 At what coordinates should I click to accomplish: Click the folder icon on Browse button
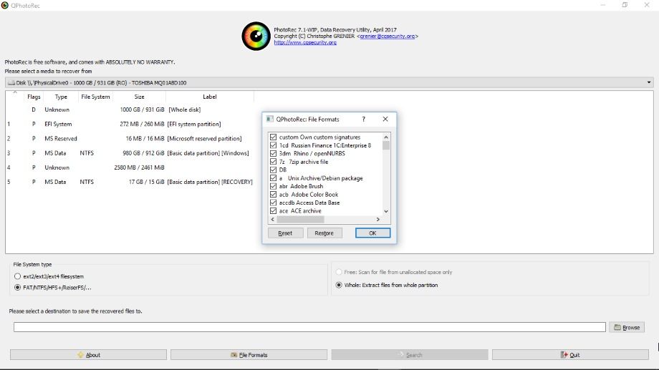tap(617, 327)
